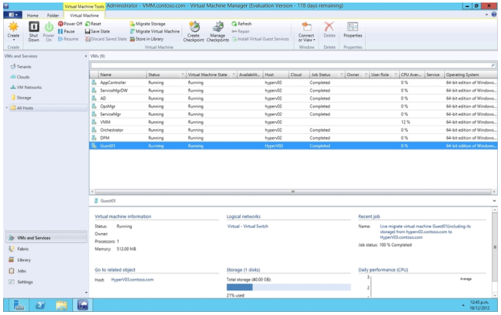Click the Repair option
Image resolution: width=501 pixels, height=315 pixels.
pyautogui.click(x=240, y=31)
